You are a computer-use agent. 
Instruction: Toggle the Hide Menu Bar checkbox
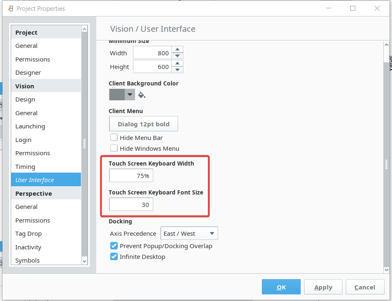click(x=114, y=137)
